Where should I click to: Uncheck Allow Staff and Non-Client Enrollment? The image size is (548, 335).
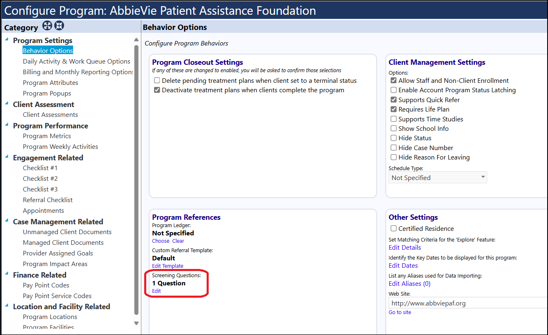[x=394, y=81]
